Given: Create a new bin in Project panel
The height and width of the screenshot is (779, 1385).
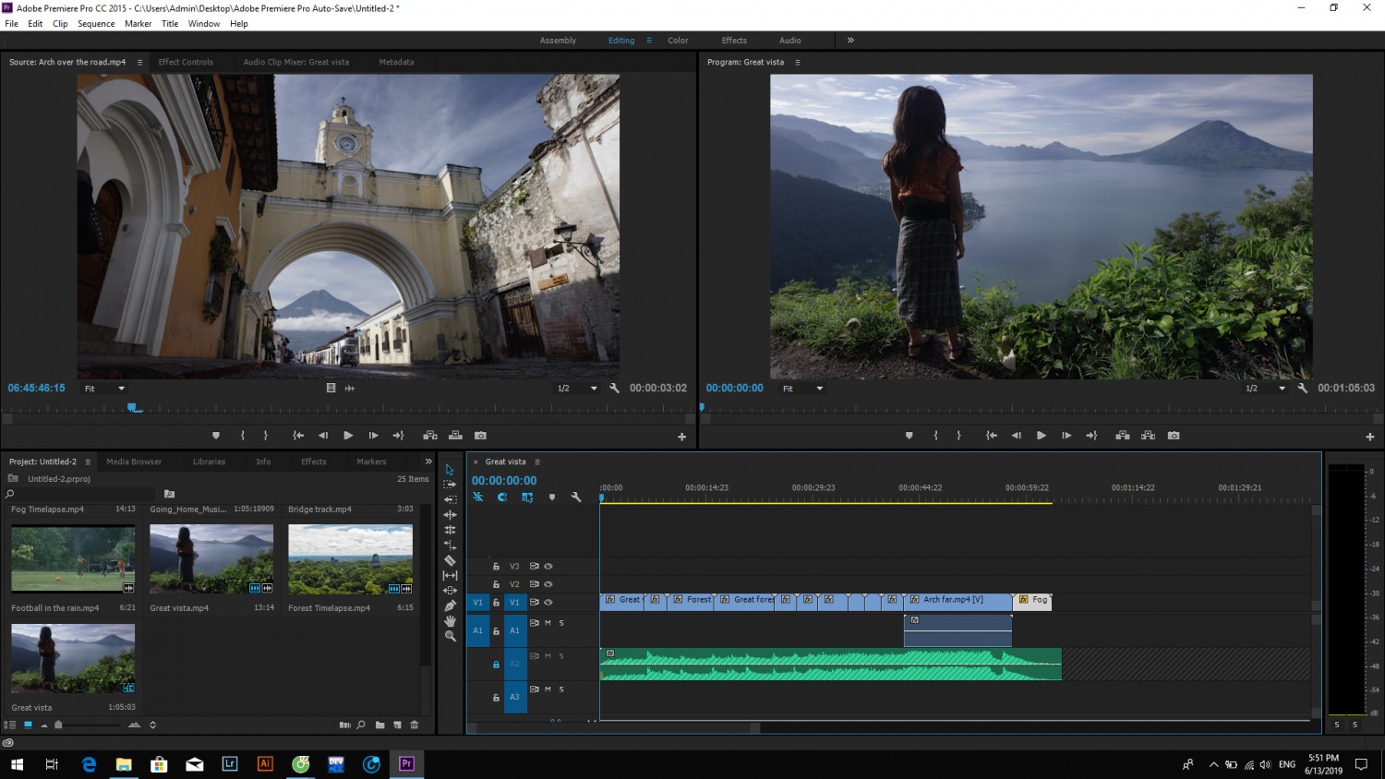Looking at the screenshot, I should pos(379,725).
